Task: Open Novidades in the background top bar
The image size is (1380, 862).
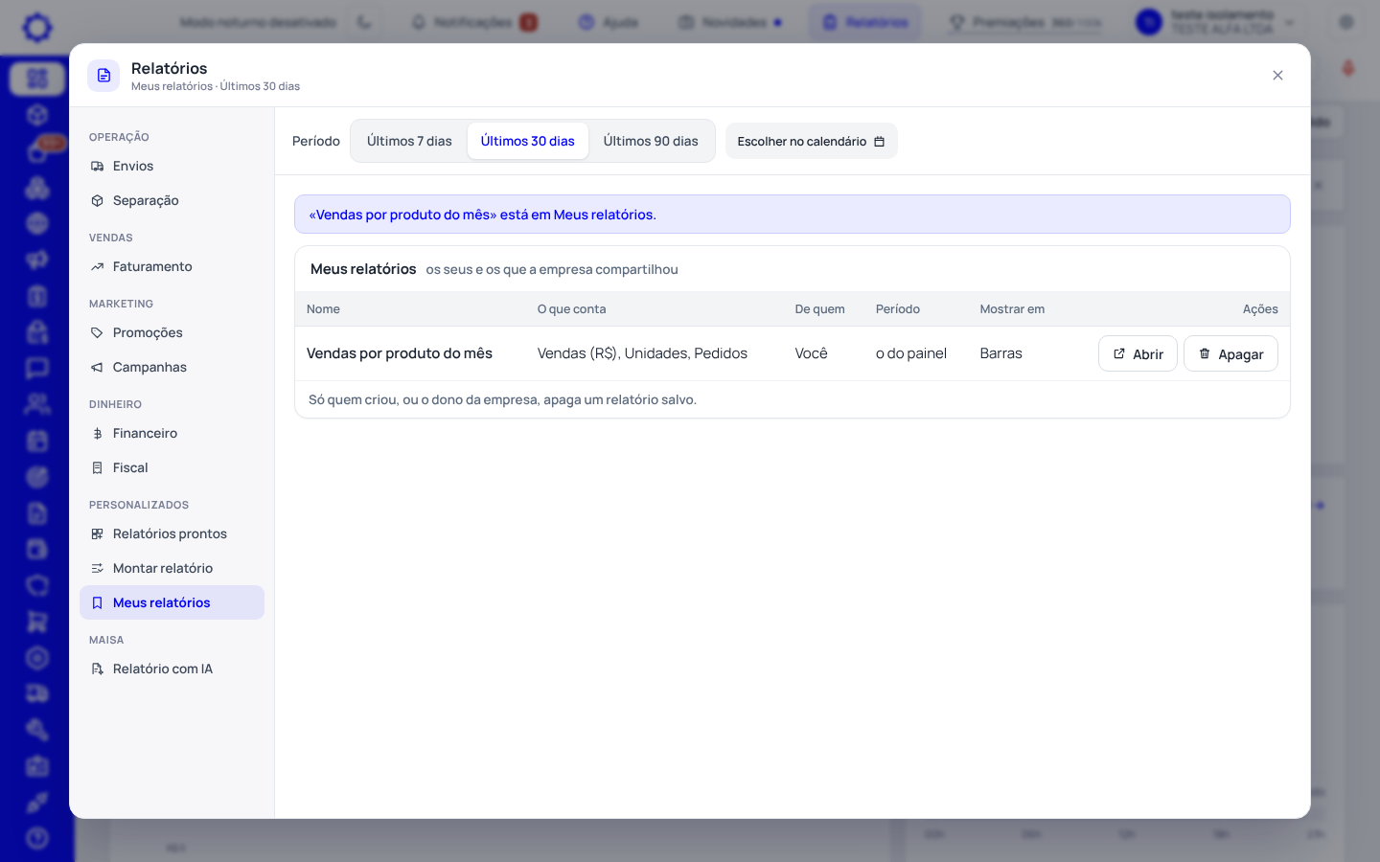Action: point(730,22)
